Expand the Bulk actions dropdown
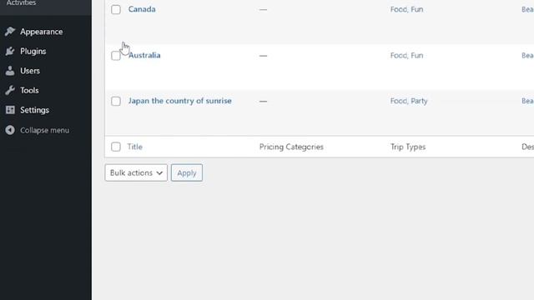The image size is (534, 300). pos(136,172)
